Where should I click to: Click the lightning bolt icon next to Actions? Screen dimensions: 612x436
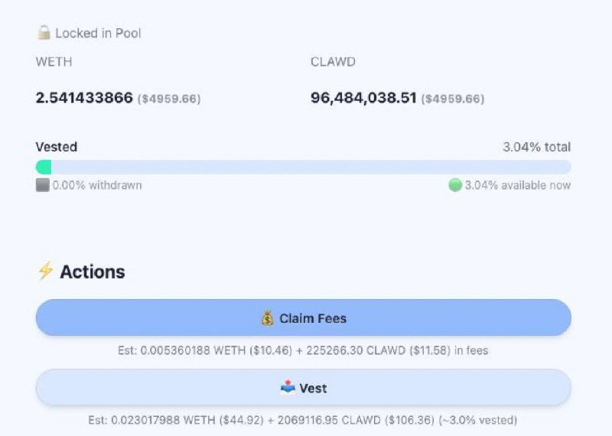pyautogui.click(x=45, y=272)
